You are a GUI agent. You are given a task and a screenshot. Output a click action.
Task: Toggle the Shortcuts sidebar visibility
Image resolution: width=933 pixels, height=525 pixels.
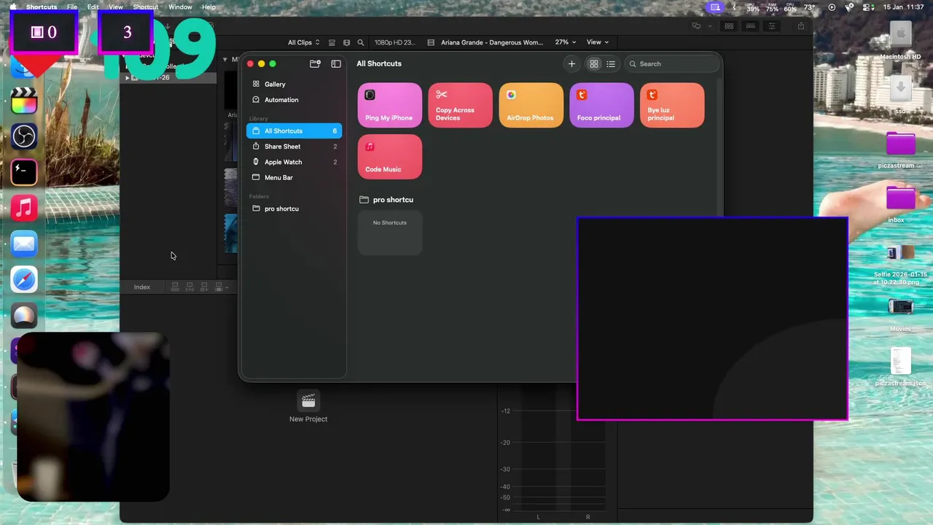(336, 63)
